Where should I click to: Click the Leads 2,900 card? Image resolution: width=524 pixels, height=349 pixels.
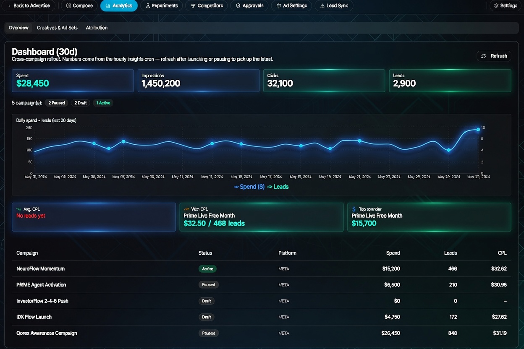(x=450, y=81)
